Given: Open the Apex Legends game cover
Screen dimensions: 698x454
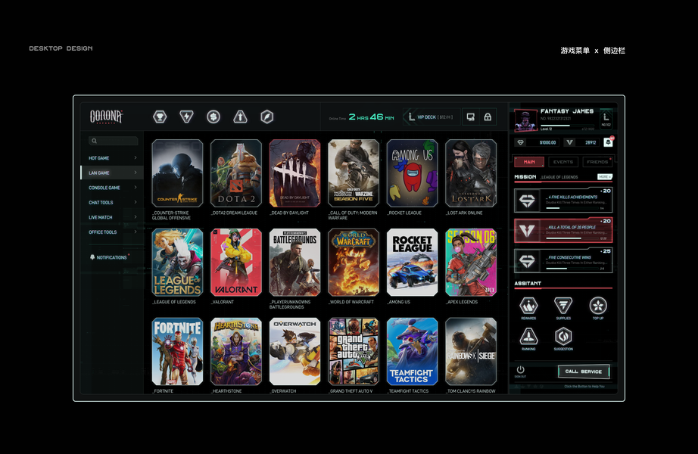Looking at the screenshot, I should click(471, 262).
